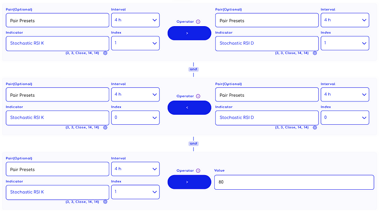
Task: Open second condition left Index 0 dropdown
Action: click(x=135, y=118)
